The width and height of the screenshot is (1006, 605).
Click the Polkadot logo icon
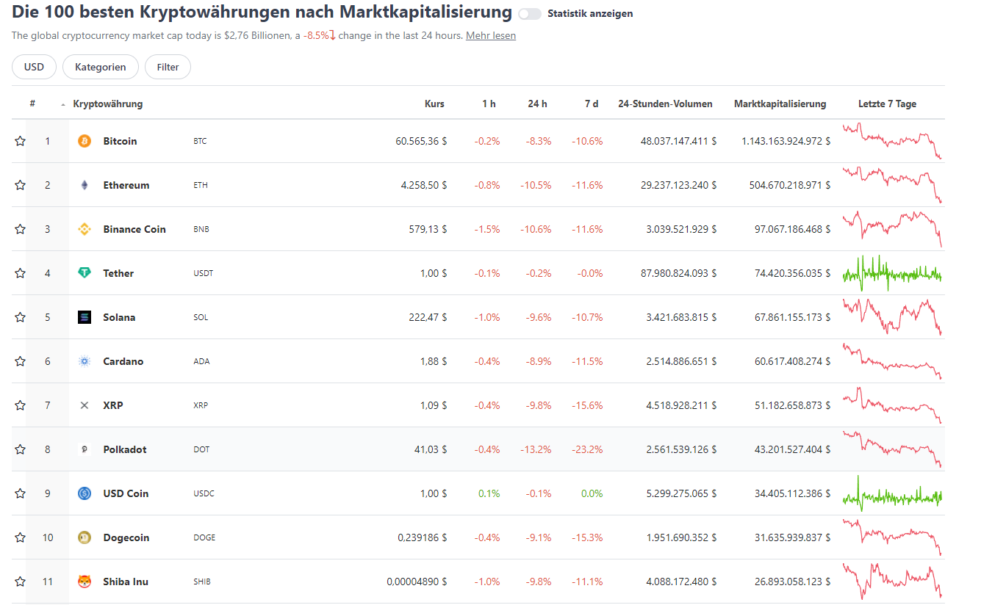85,449
